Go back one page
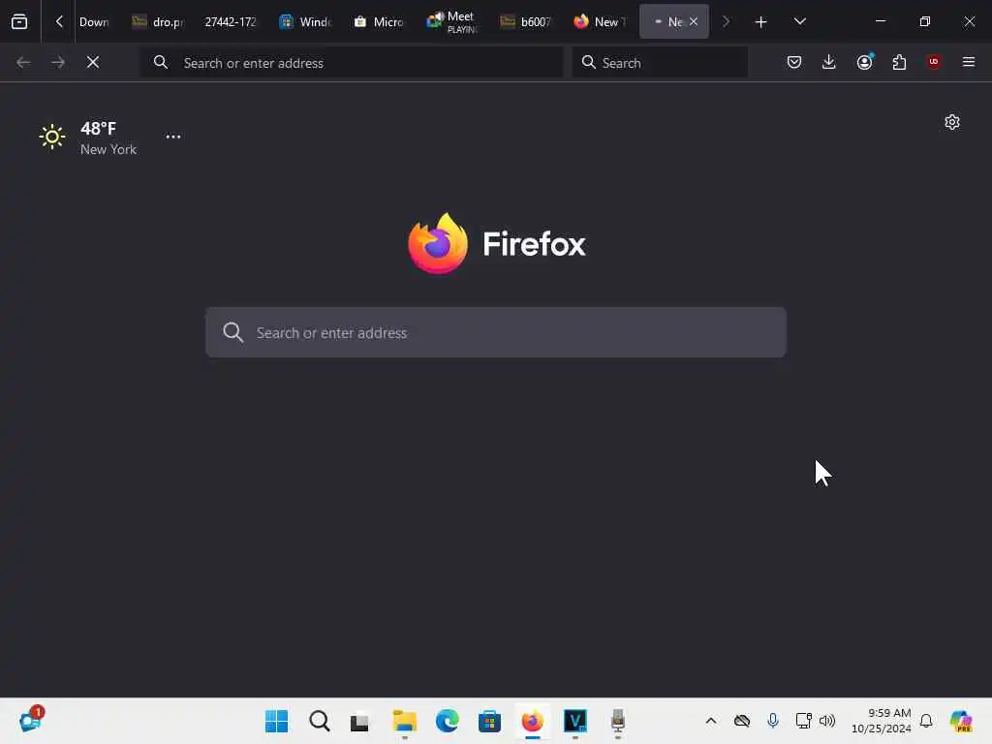992x744 pixels. [23, 62]
